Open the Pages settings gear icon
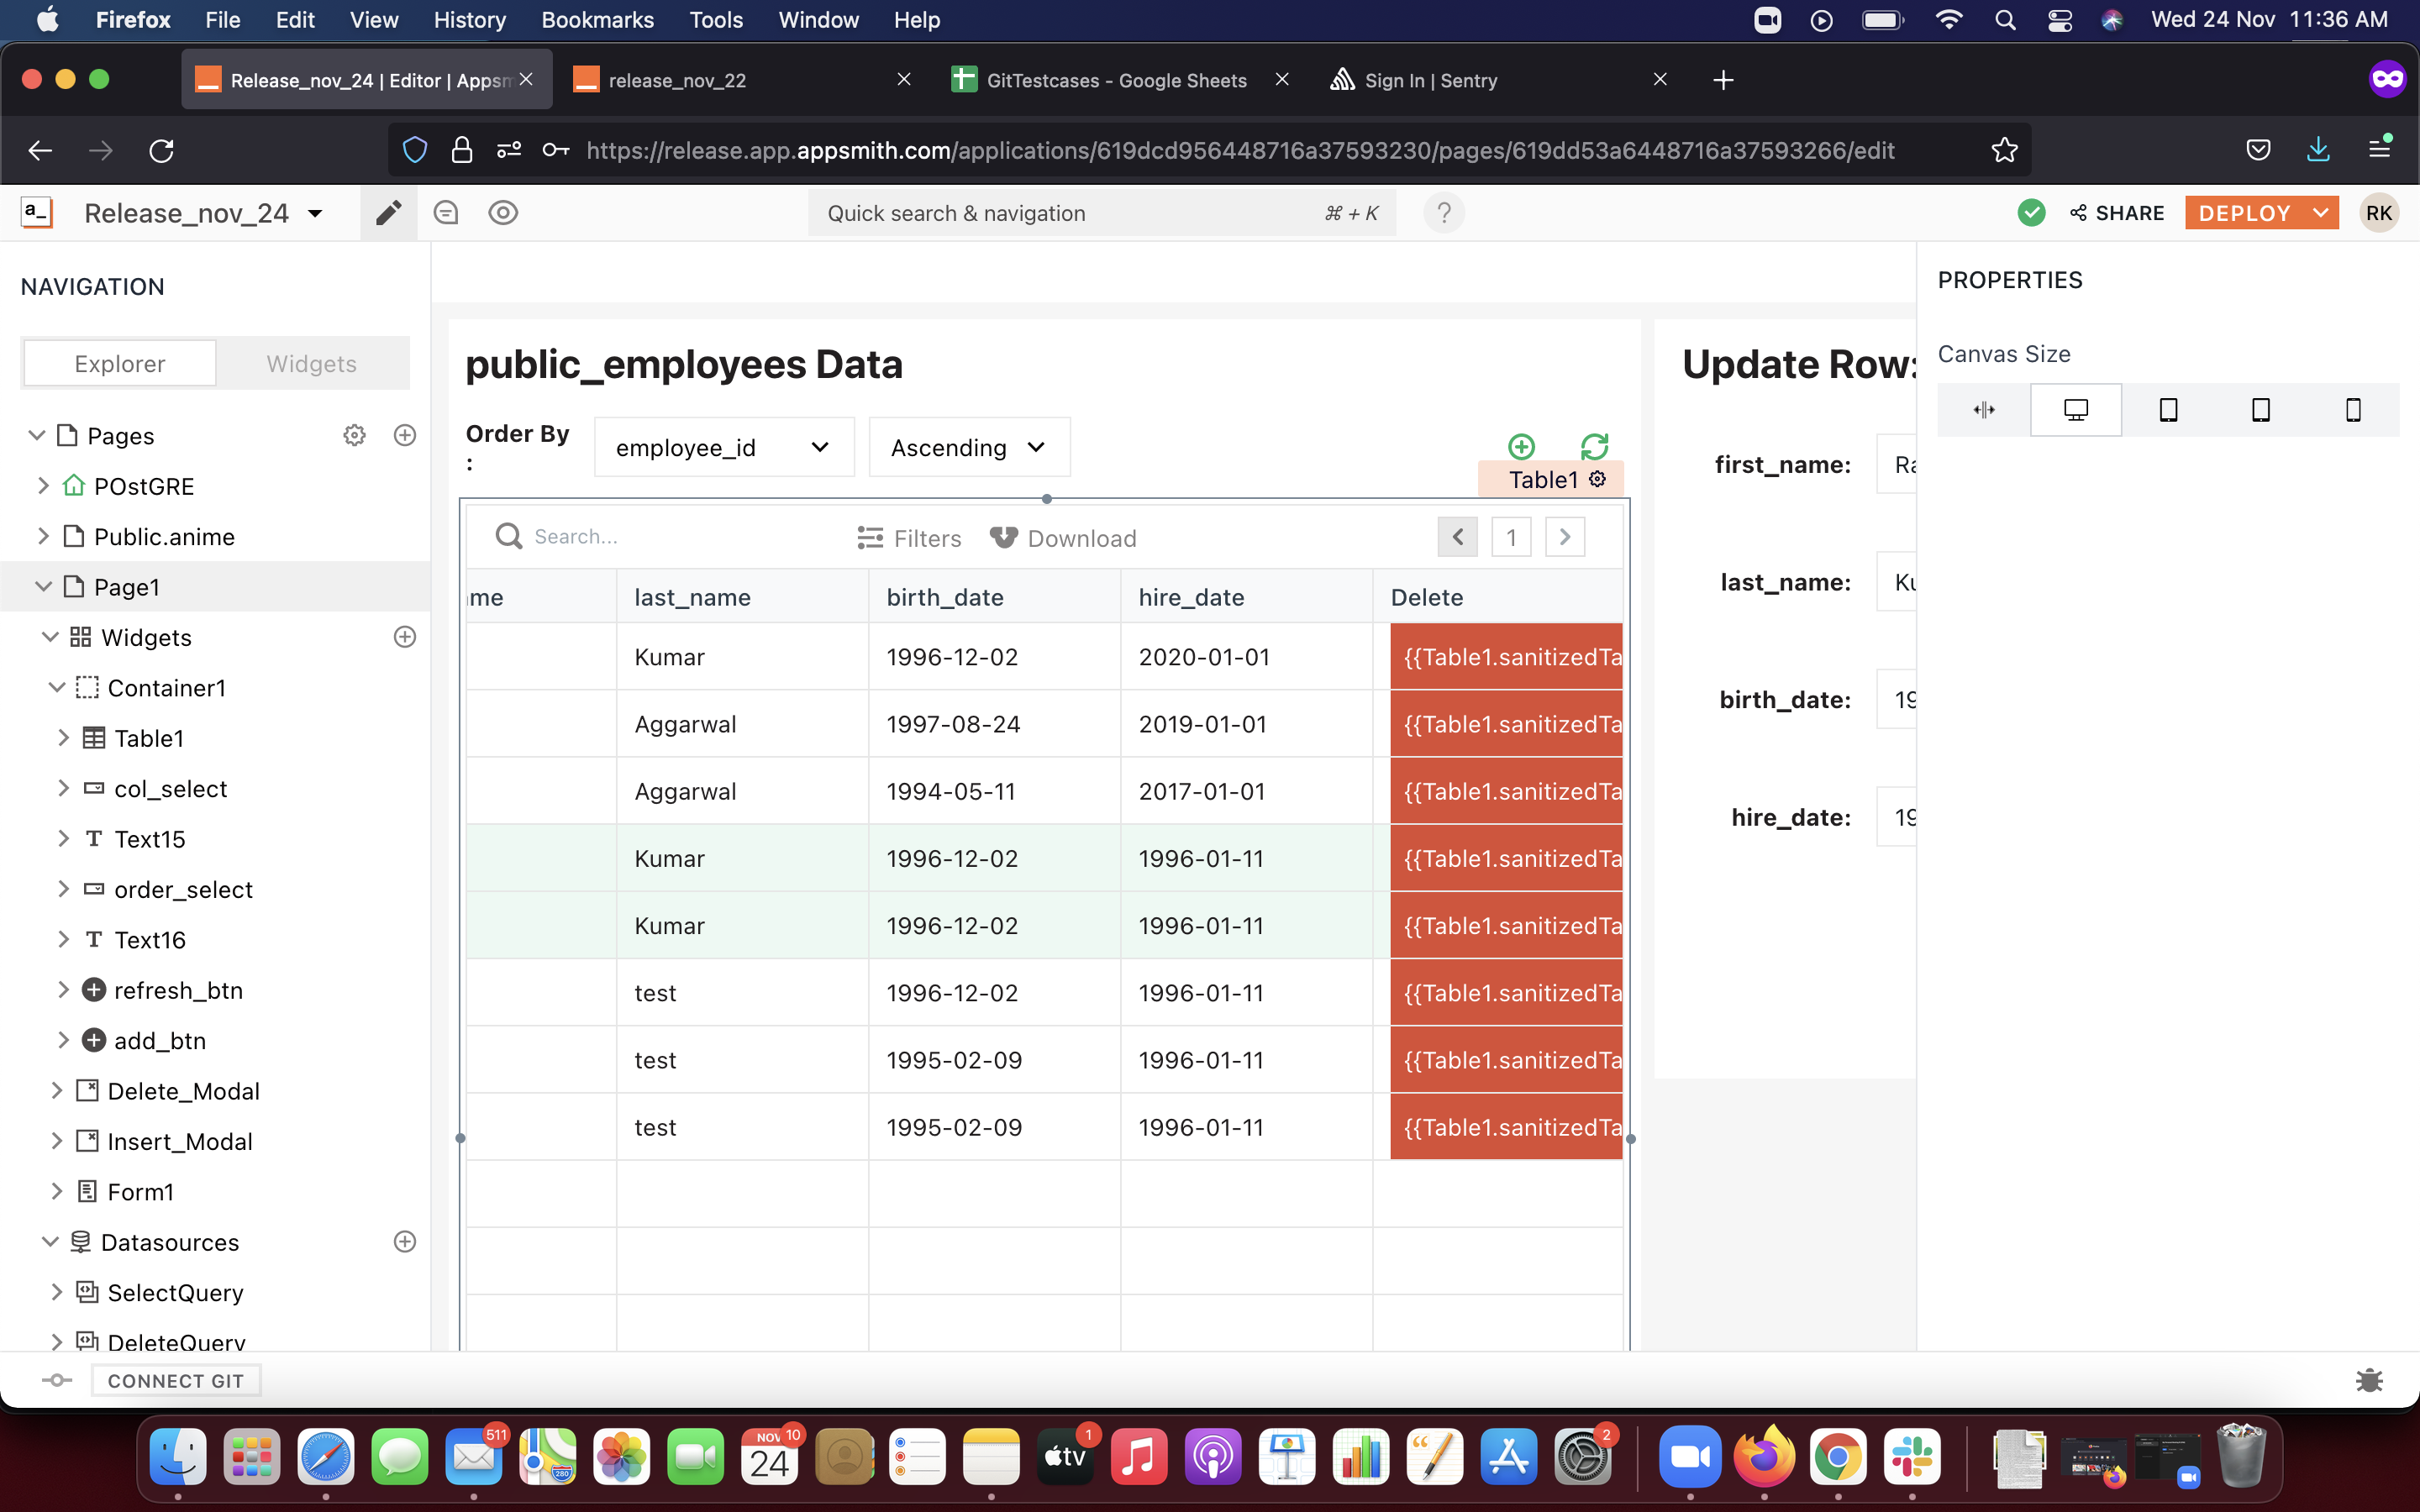The image size is (2420, 1512). pyautogui.click(x=354, y=435)
